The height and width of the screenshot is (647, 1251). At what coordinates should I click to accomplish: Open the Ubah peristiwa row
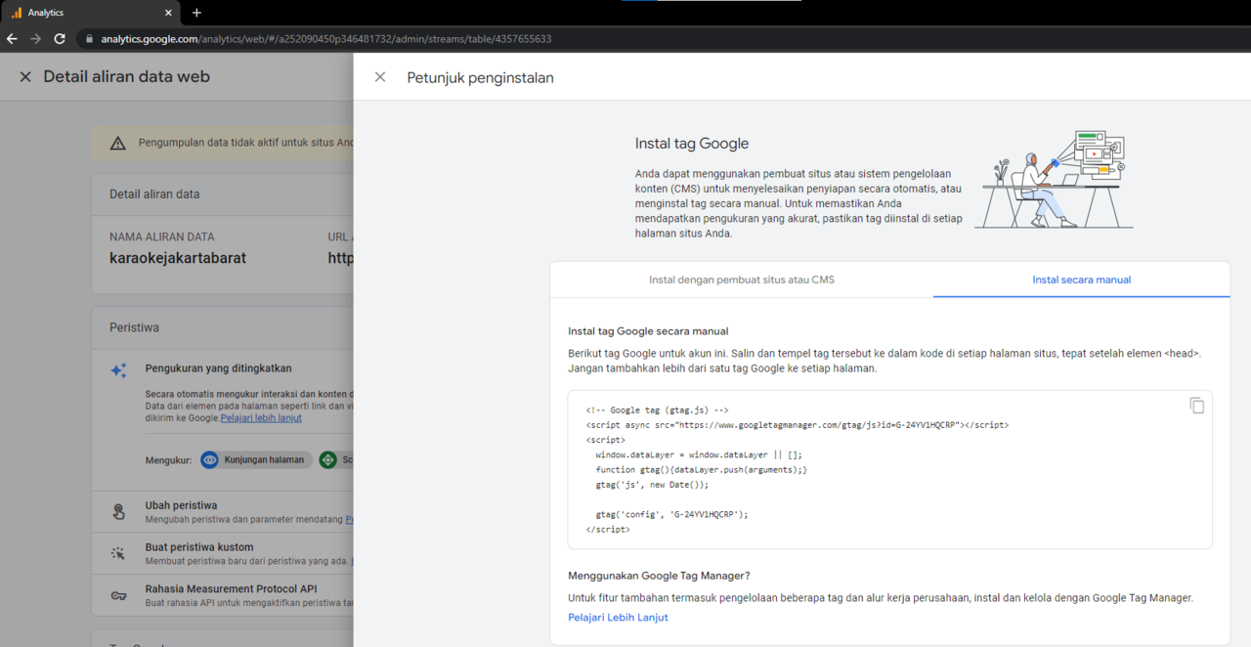tap(223, 512)
